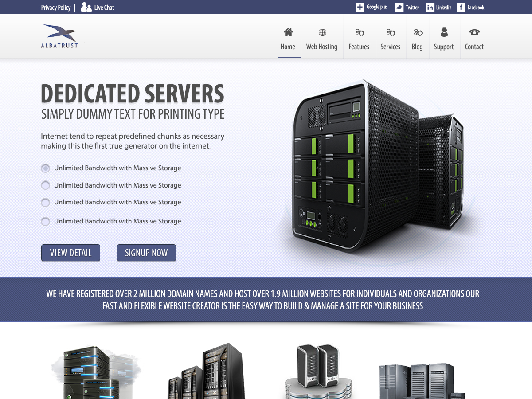Click the twin towers on disks thumbnail
Screen dimensions: 532x399
(318, 372)
